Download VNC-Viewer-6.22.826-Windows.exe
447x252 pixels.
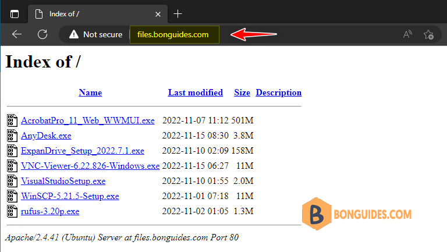tap(90, 166)
